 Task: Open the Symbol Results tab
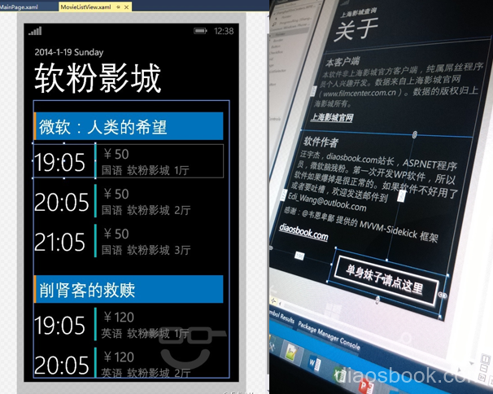[x=281, y=317]
